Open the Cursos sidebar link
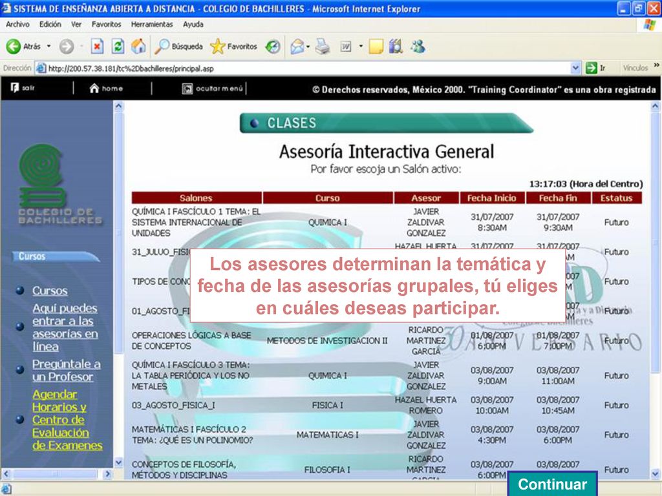The width and height of the screenshot is (662, 496). 50,291
